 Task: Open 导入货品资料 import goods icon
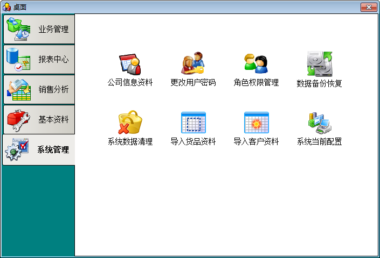(x=193, y=123)
